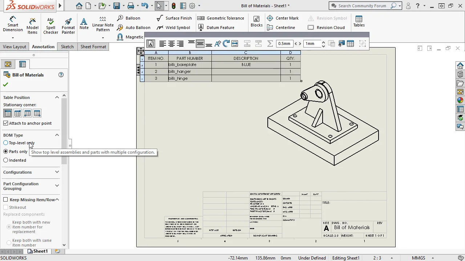Set stationary corner to bottom left
The height and width of the screenshot is (261, 465).
27,113
